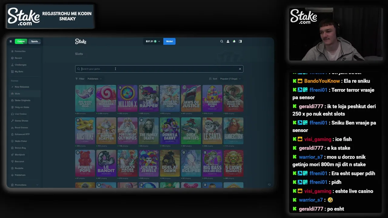Click chat message "ice fish"

(x=343, y=139)
